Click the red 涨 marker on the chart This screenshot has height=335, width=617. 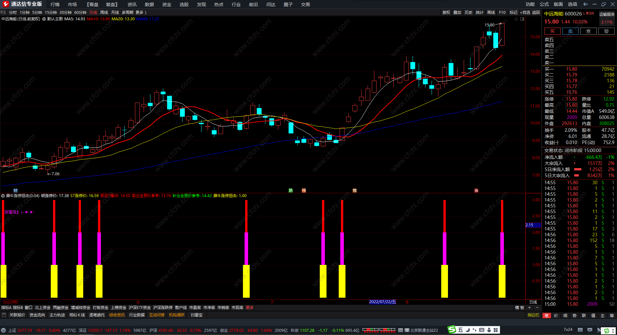pyautogui.click(x=477, y=191)
